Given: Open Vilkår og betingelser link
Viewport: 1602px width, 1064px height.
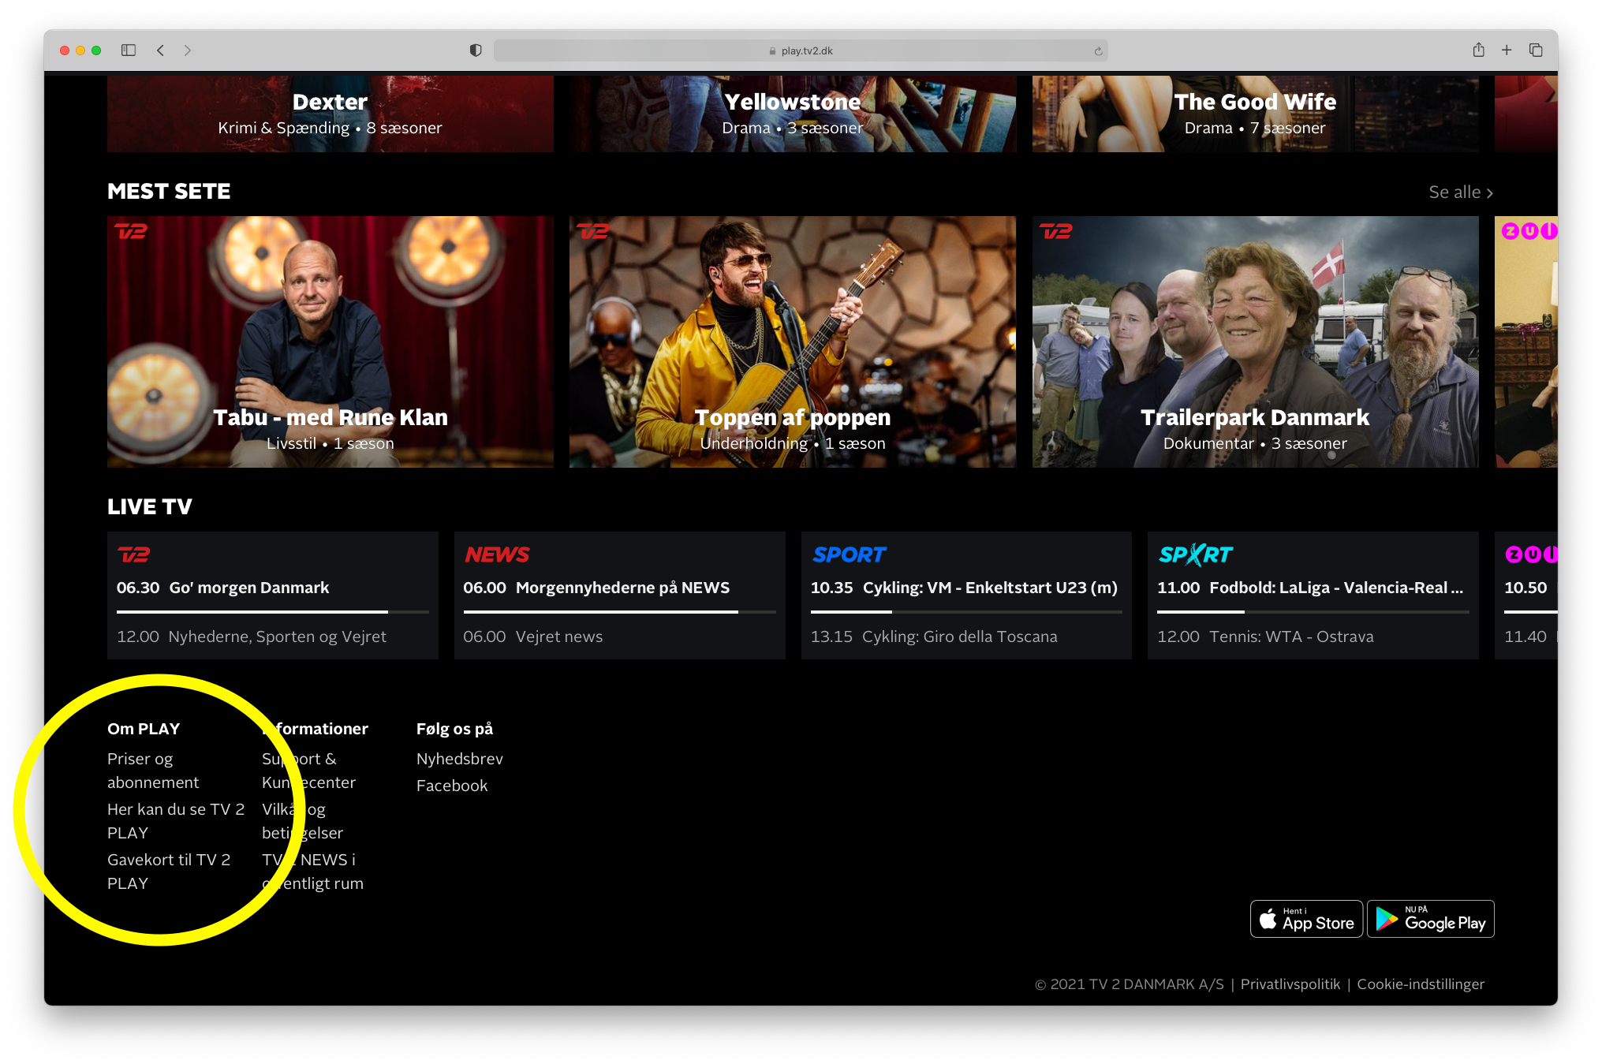Looking at the screenshot, I should (302, 821).
